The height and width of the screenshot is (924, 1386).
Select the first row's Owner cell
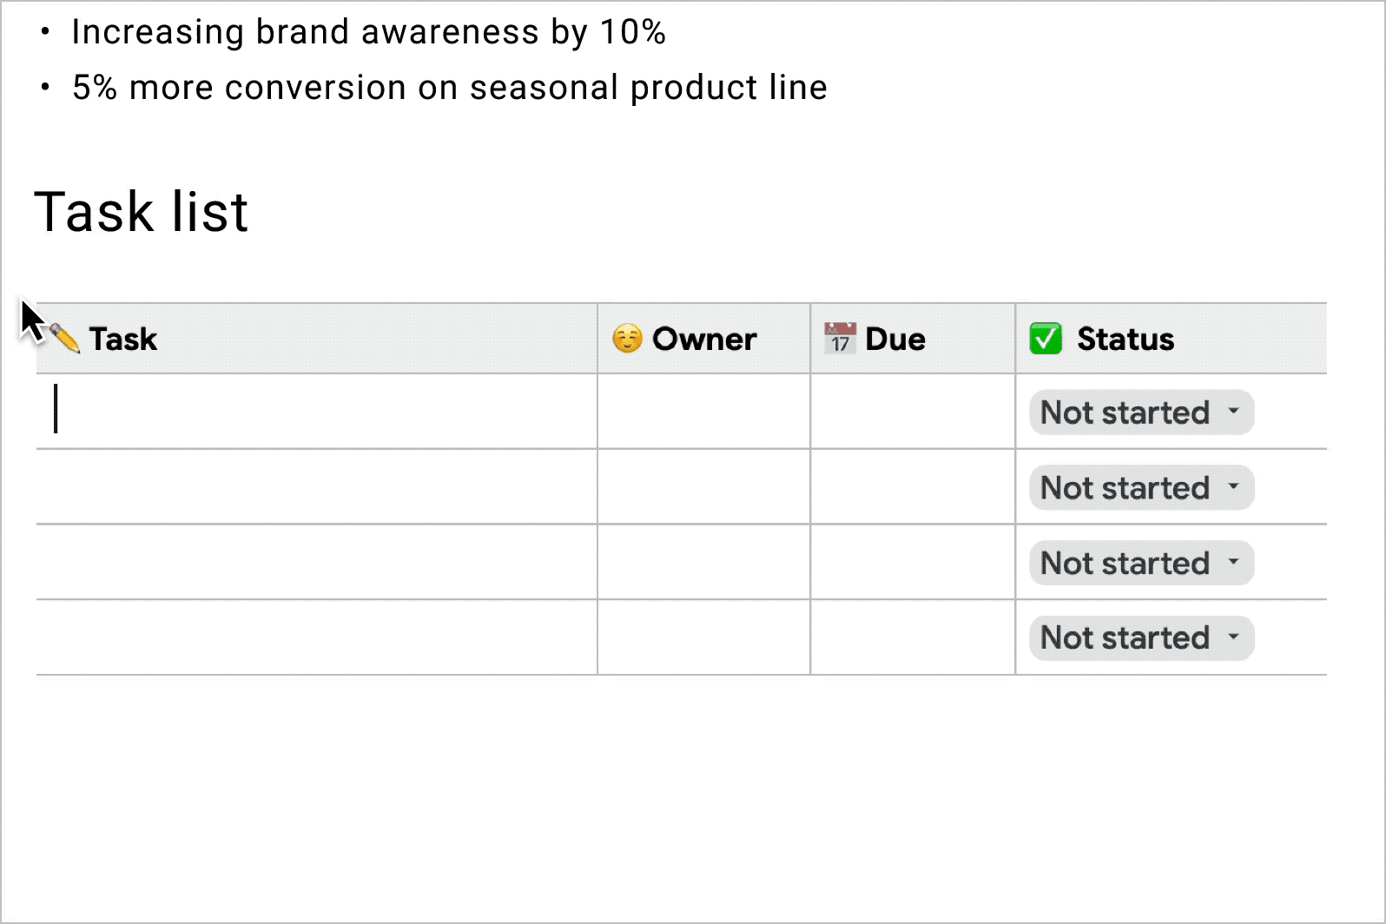click(703, 412)
